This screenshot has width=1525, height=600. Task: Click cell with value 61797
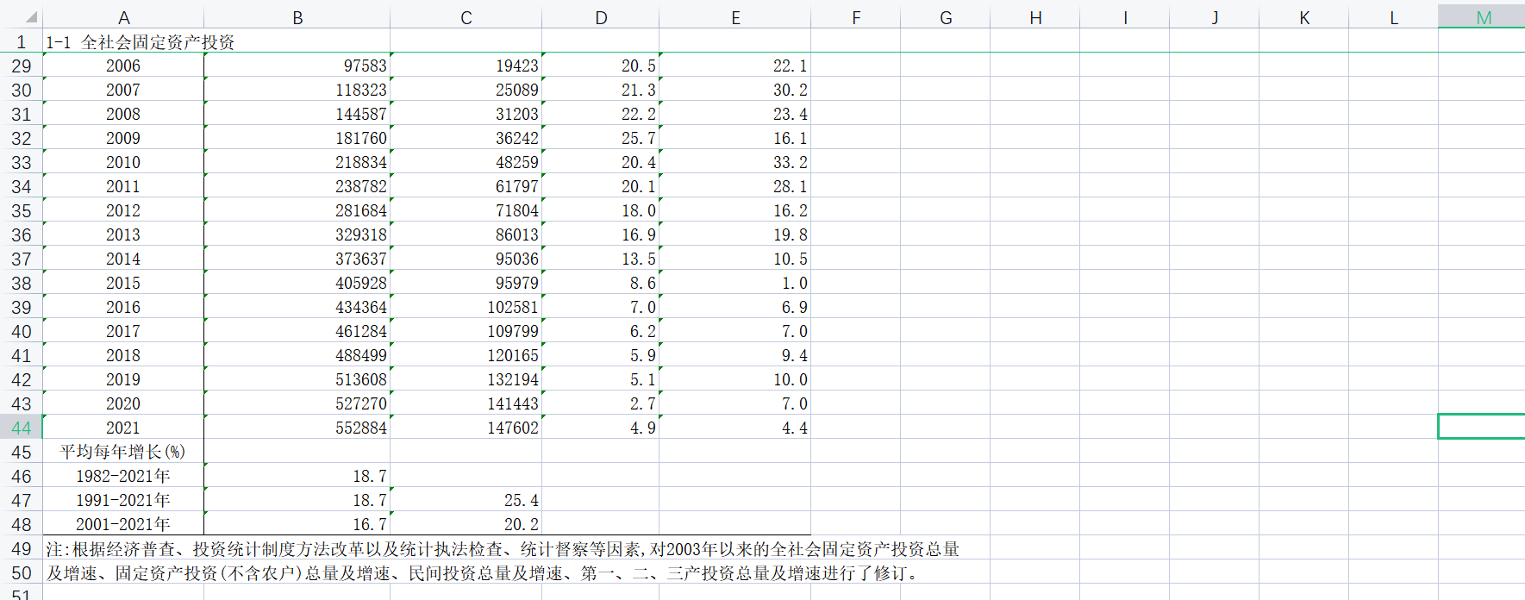(466, 186)
